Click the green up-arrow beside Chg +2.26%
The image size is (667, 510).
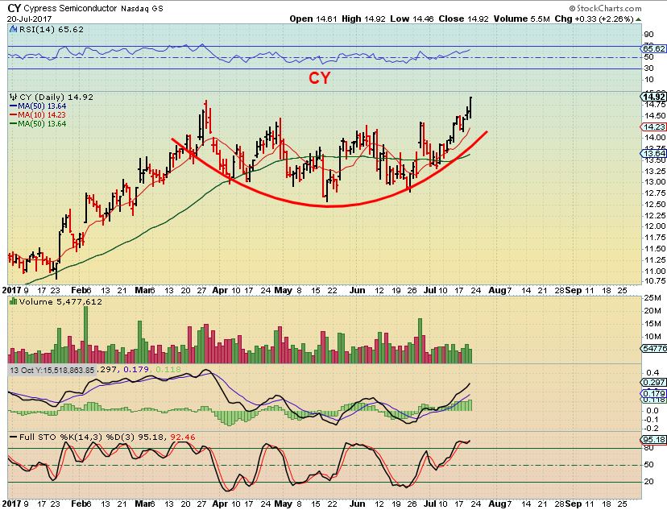point(639,19)
